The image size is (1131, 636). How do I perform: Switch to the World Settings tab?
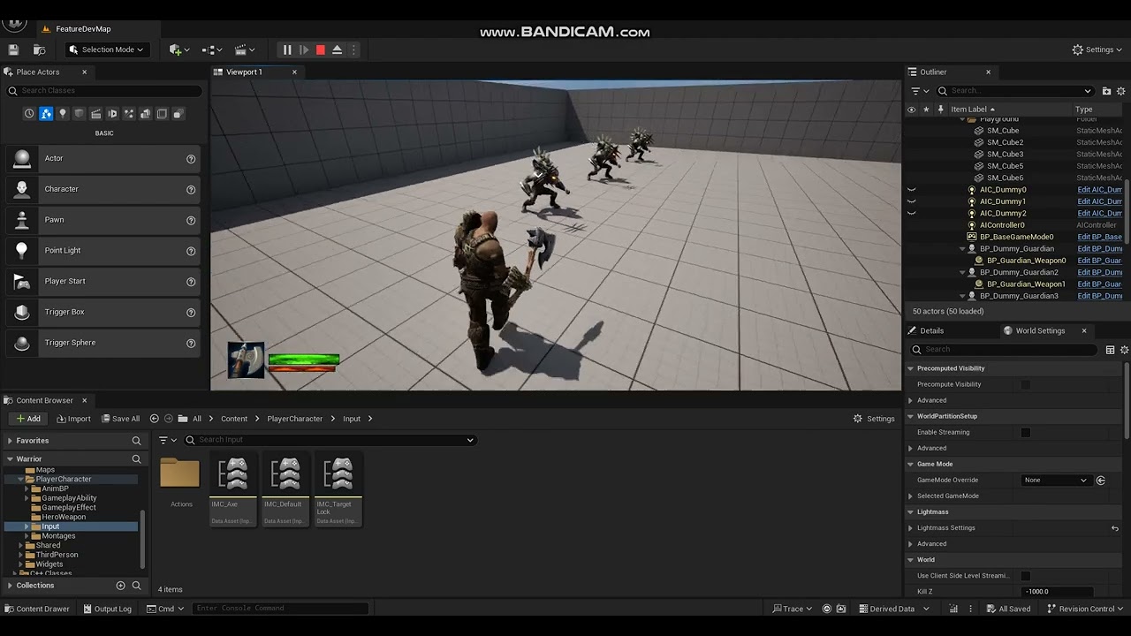1040,330
